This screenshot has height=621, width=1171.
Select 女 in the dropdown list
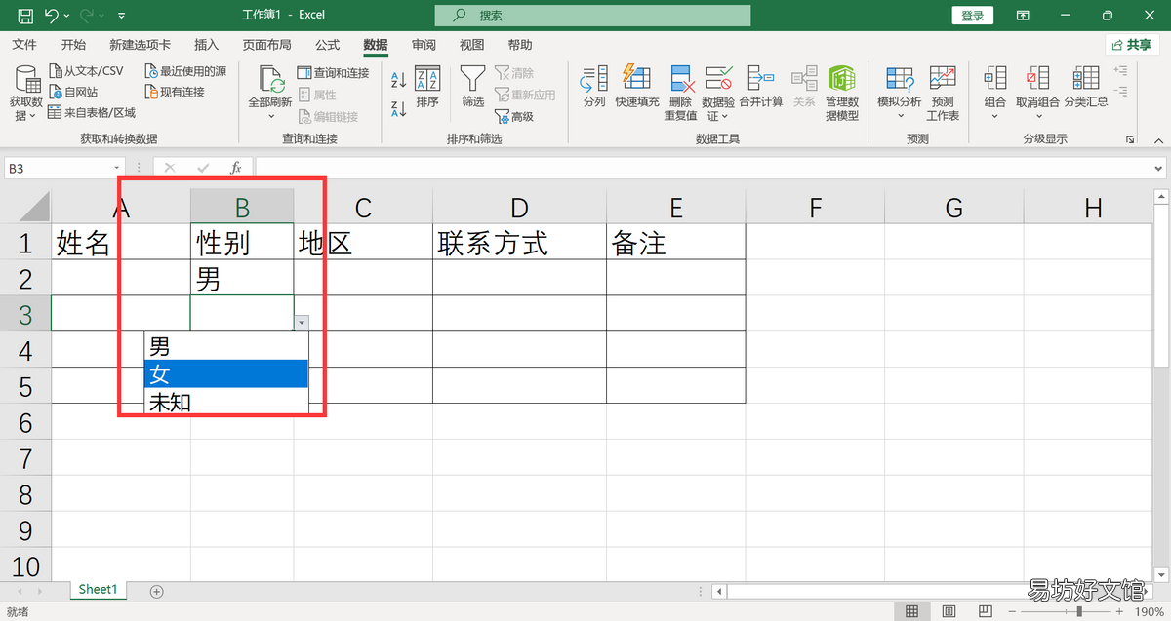click(226, 374)
